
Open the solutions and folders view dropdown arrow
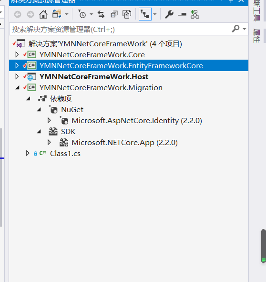[x=67, y=14]
